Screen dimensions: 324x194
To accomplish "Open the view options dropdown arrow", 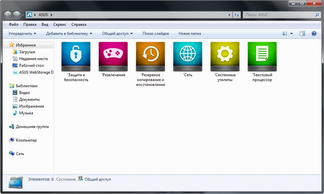I will coord(292,33).
